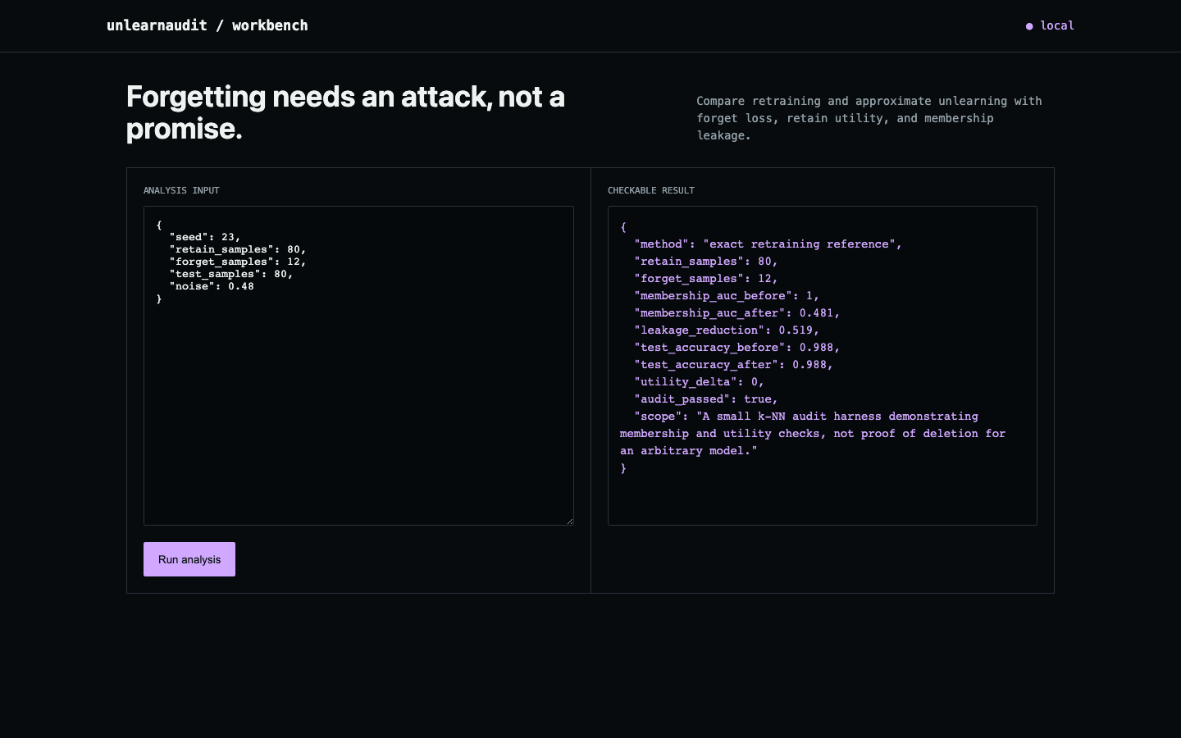
Task: Click the purple local status dot
Action: pyautogui.click(x=1029, y=26)
